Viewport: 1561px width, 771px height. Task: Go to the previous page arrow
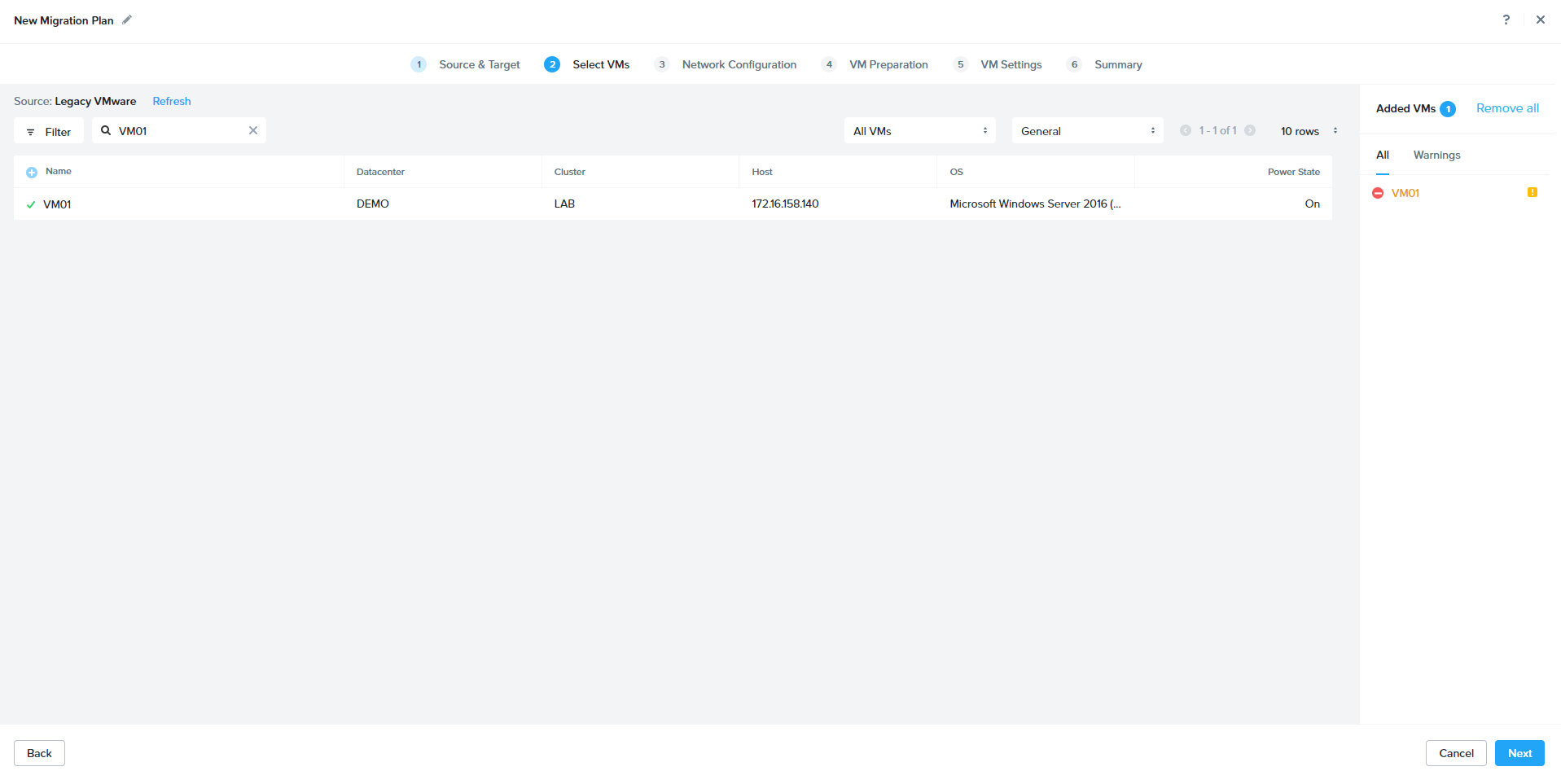point(1186,130)
